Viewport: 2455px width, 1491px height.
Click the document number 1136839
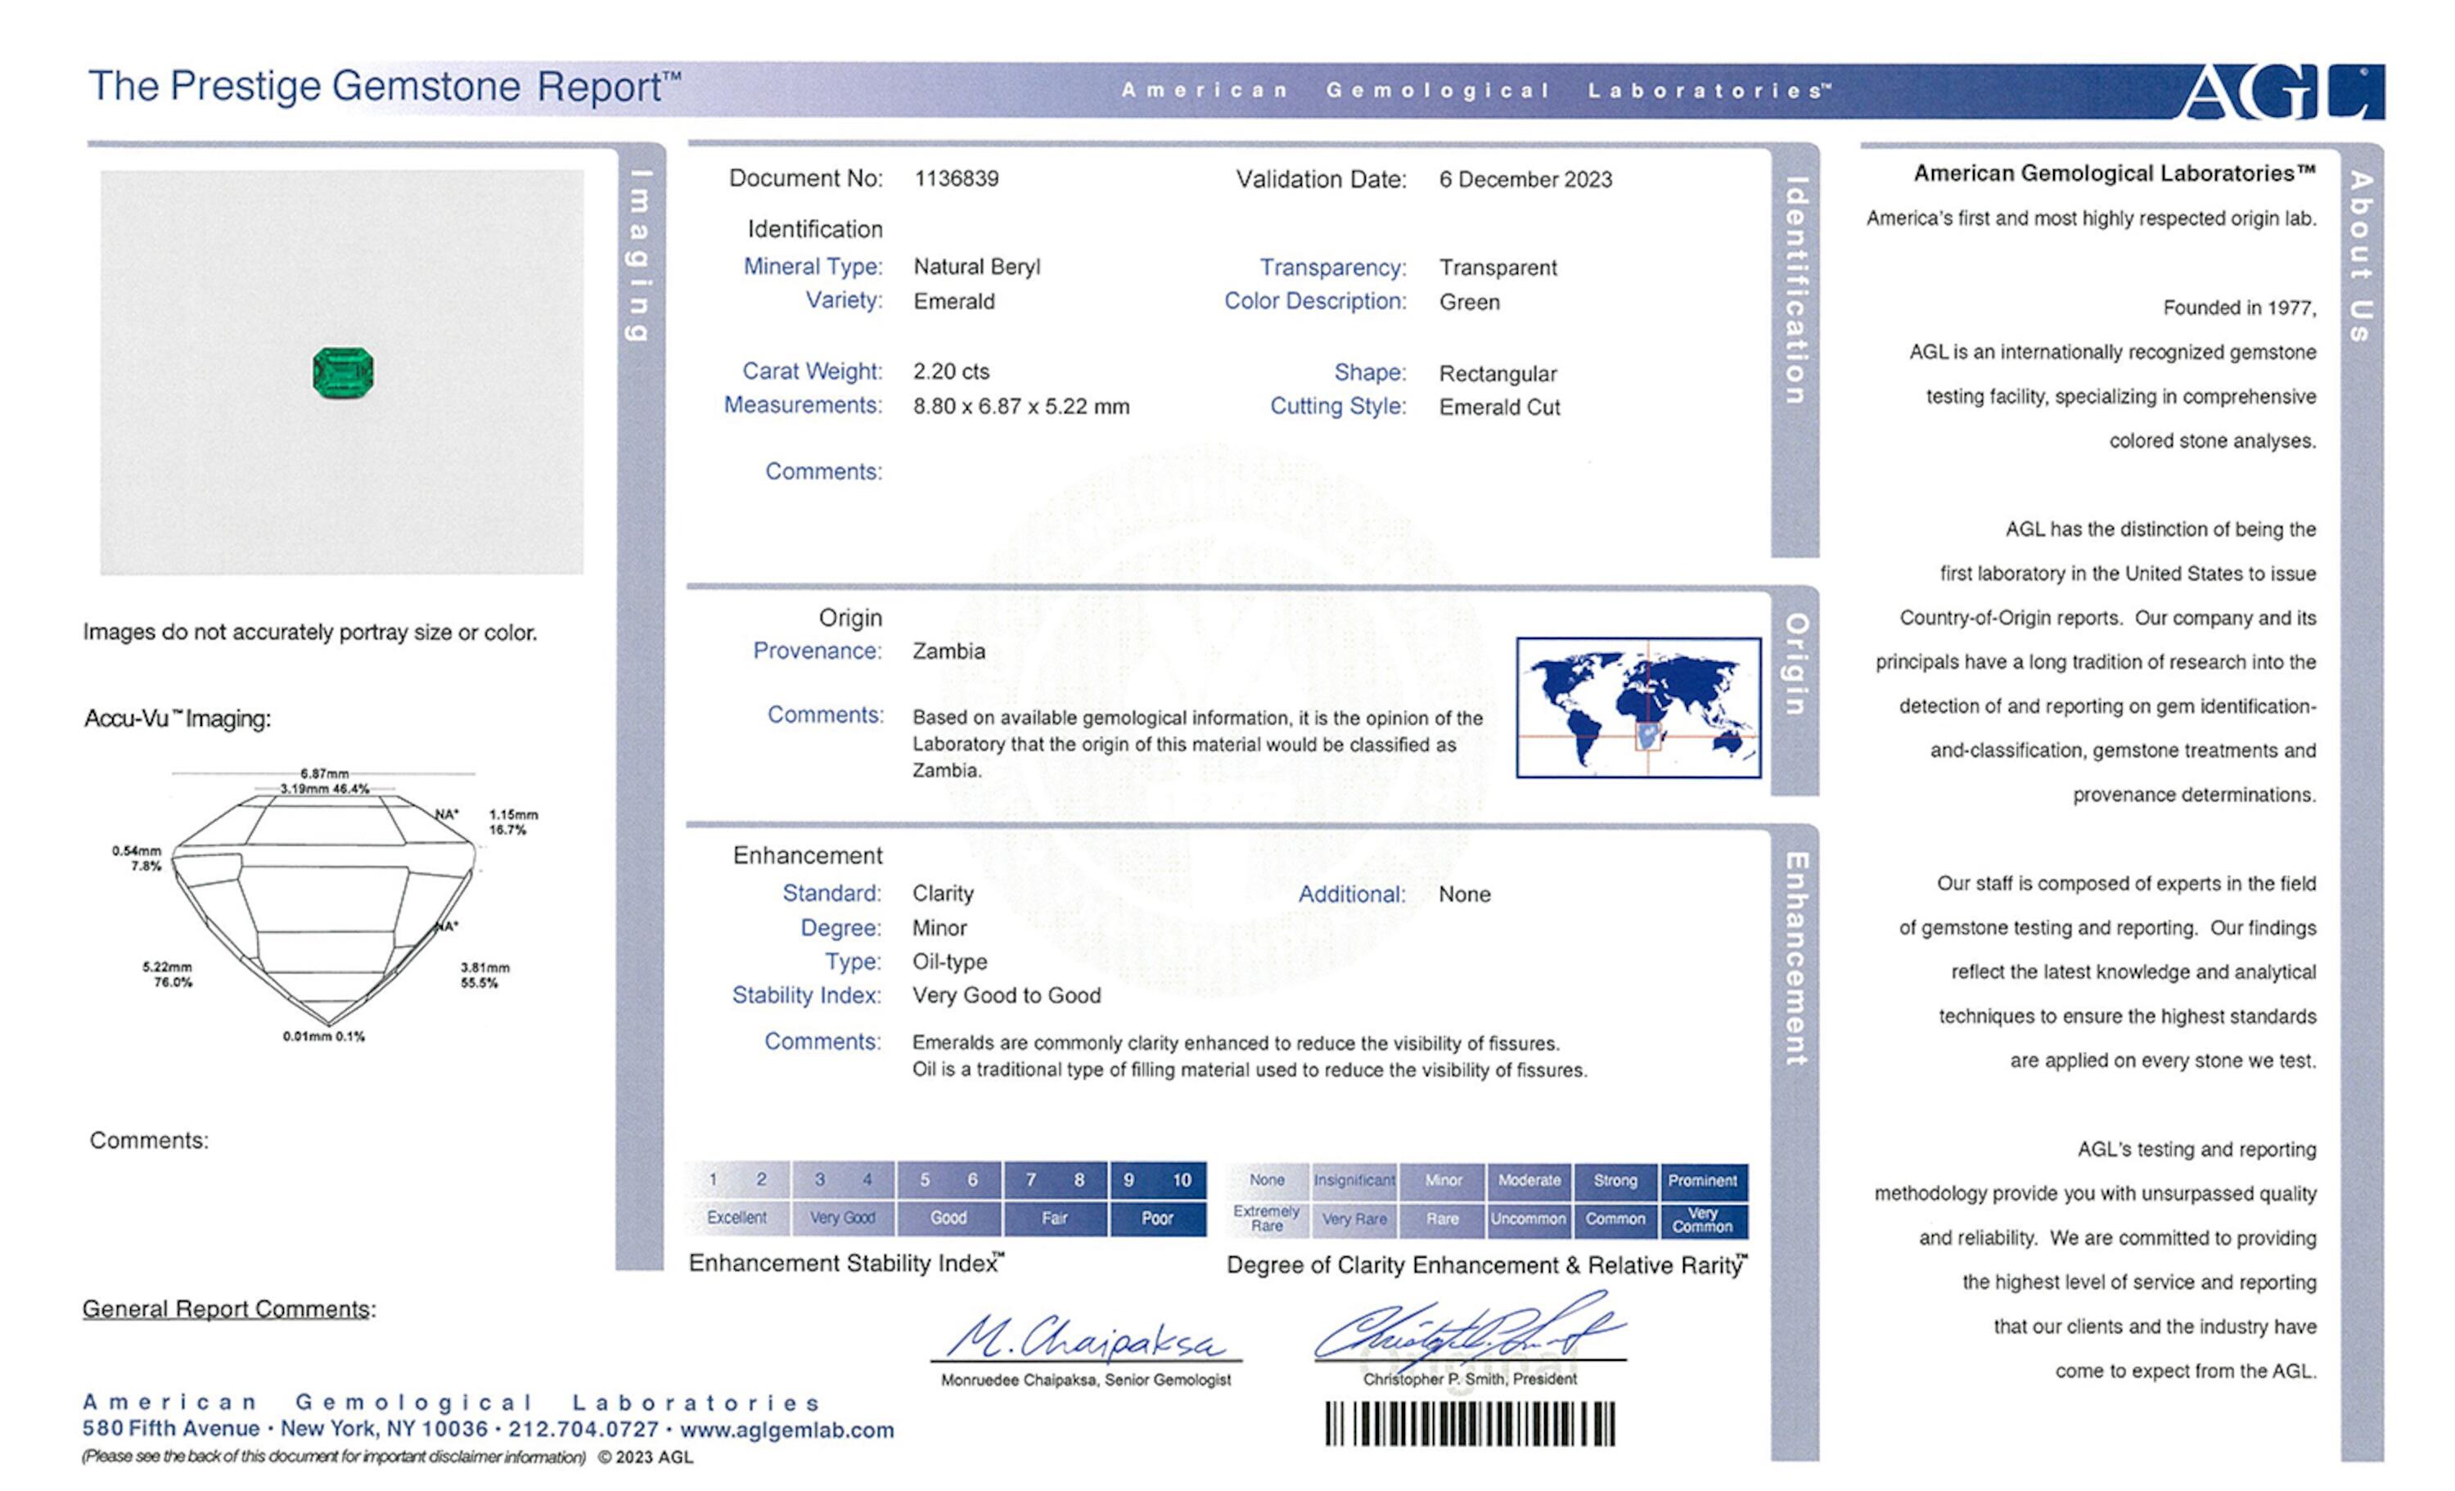pos(957,178)
